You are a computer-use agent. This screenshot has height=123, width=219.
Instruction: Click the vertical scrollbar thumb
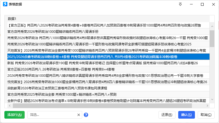[212, 39]
